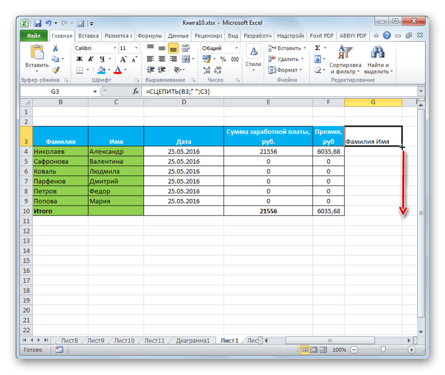Open the Вид ribbon tab
Screen dimensions: 445x375
click(233, 36)
